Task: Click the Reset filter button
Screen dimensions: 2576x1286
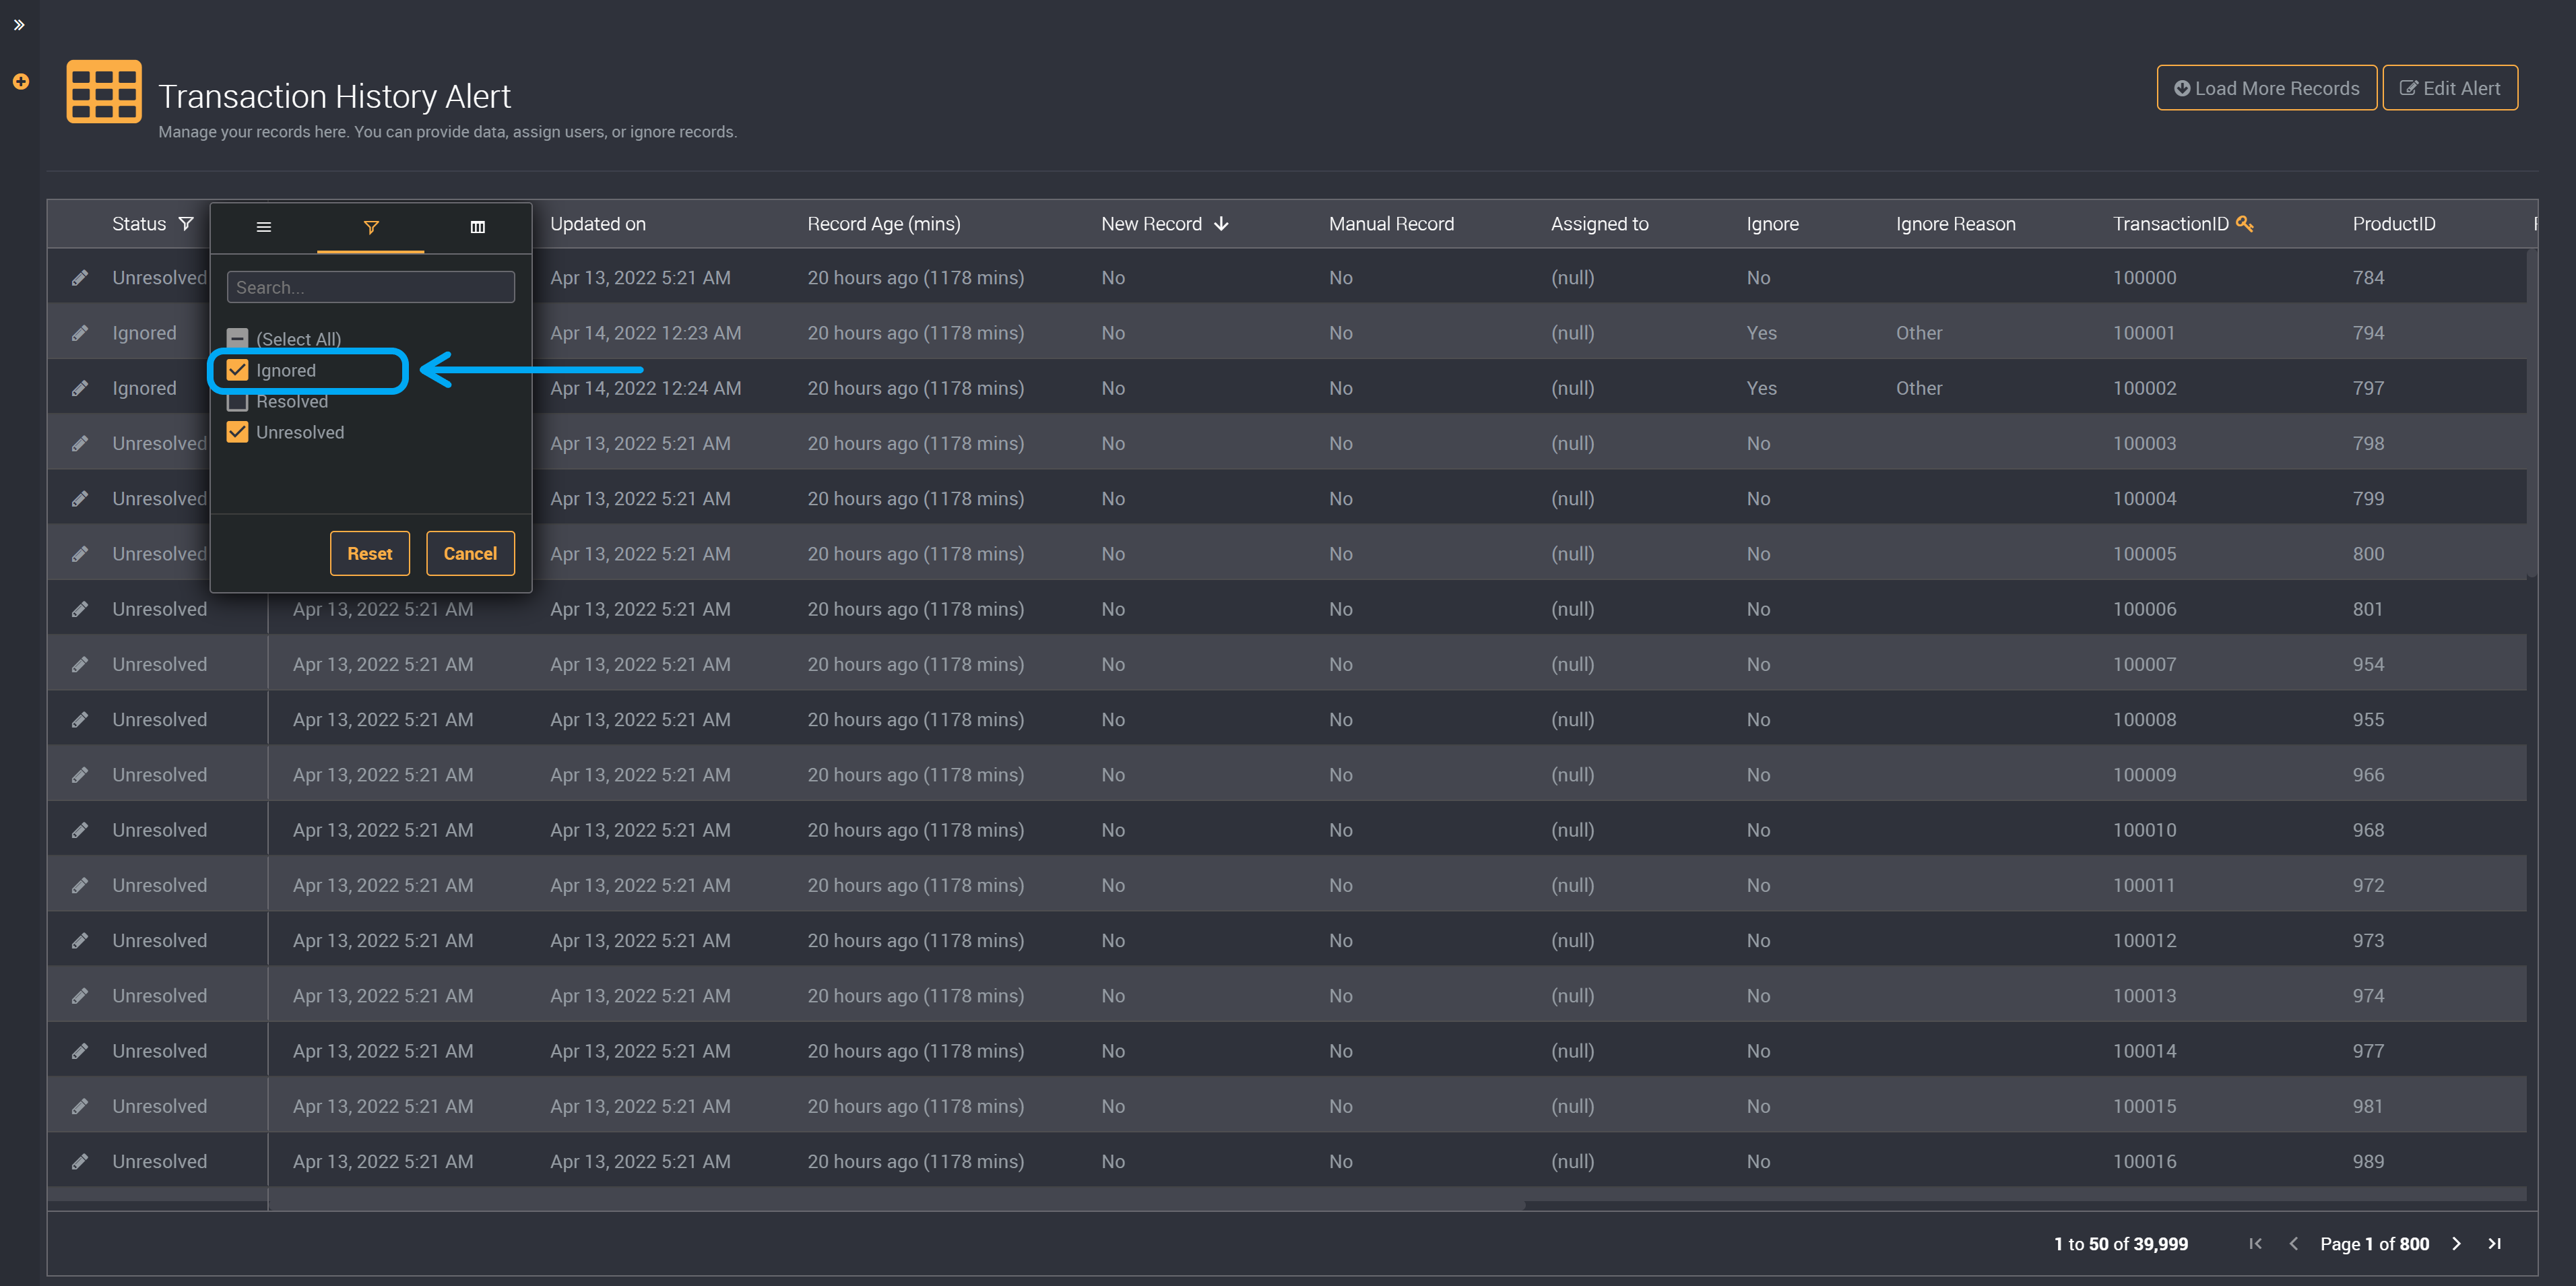Action: (370, 554)
